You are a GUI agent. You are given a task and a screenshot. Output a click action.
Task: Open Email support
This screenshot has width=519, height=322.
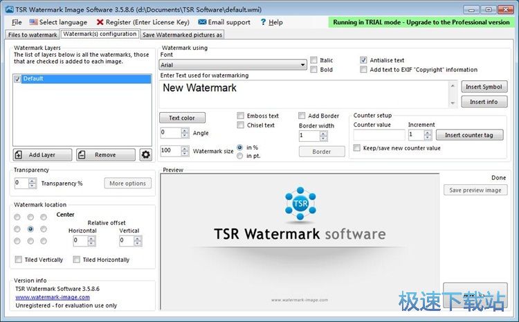224,22
